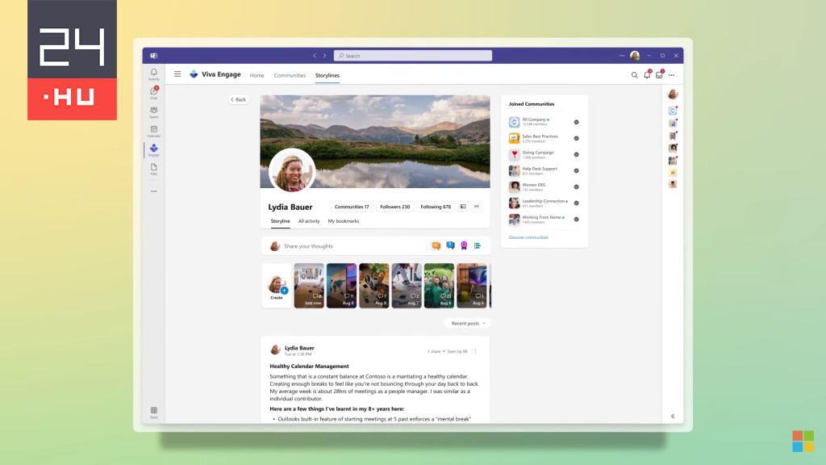Click the Teams logo in the title bar

[154, 56]
